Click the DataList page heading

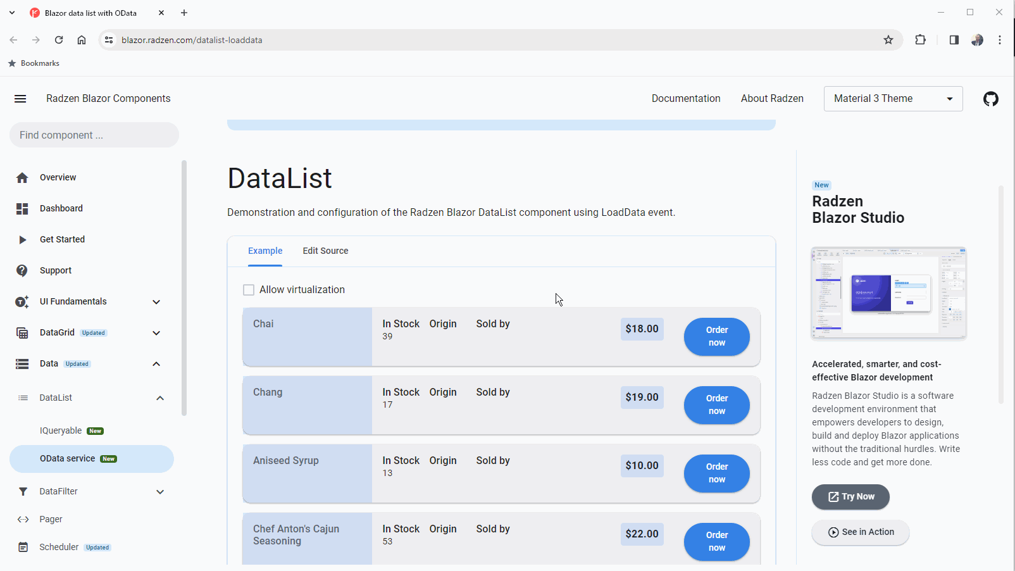[280, 179]
